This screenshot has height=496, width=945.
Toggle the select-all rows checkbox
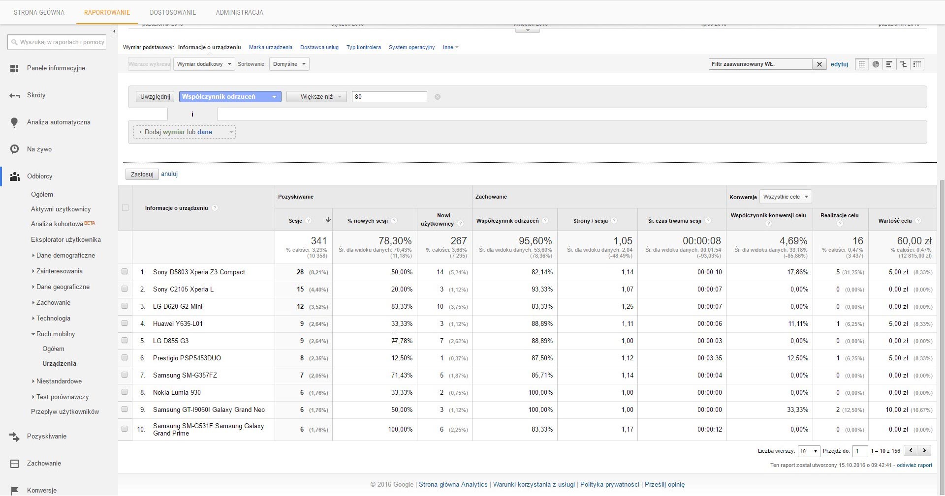[125, 208]
